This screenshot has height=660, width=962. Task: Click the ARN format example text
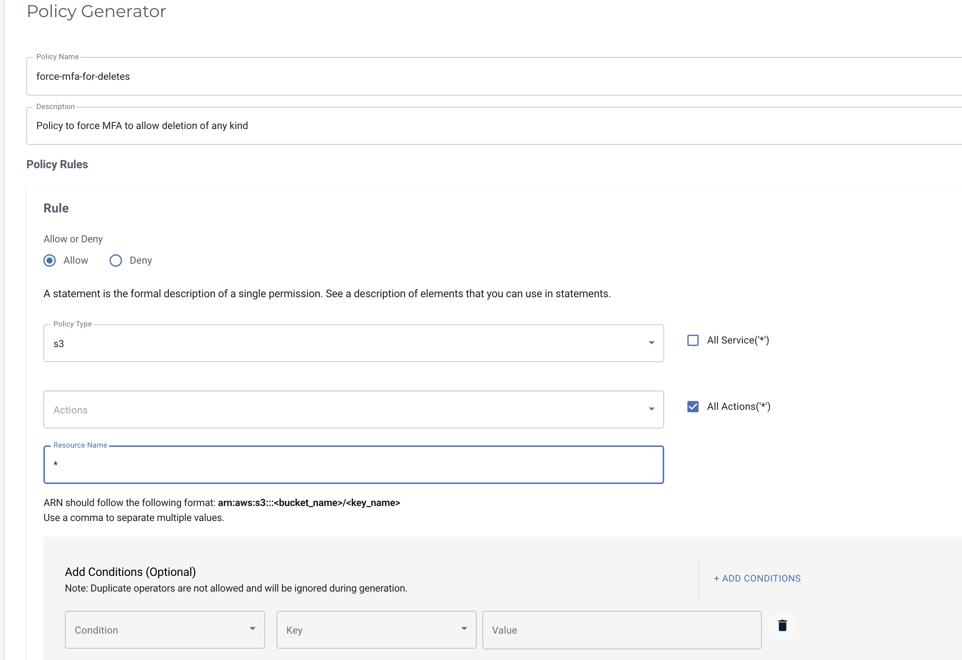(x=309, y=502)
